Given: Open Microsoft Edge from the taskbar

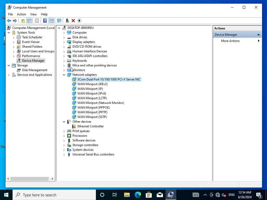Looking at the screenshot, I should (x=138, y=195).
